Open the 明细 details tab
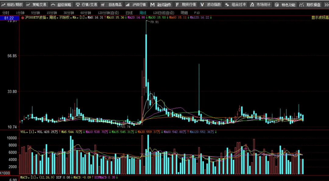Viewport: 329px width, 181px height. click(184, 13)
